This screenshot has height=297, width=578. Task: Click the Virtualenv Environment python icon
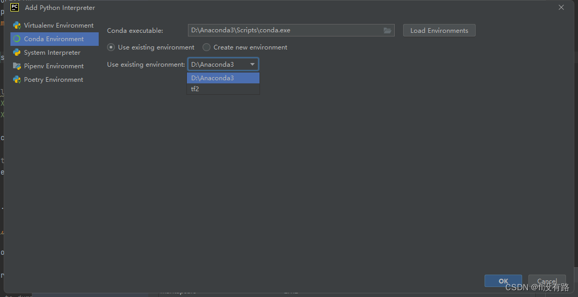pos(17,26)
